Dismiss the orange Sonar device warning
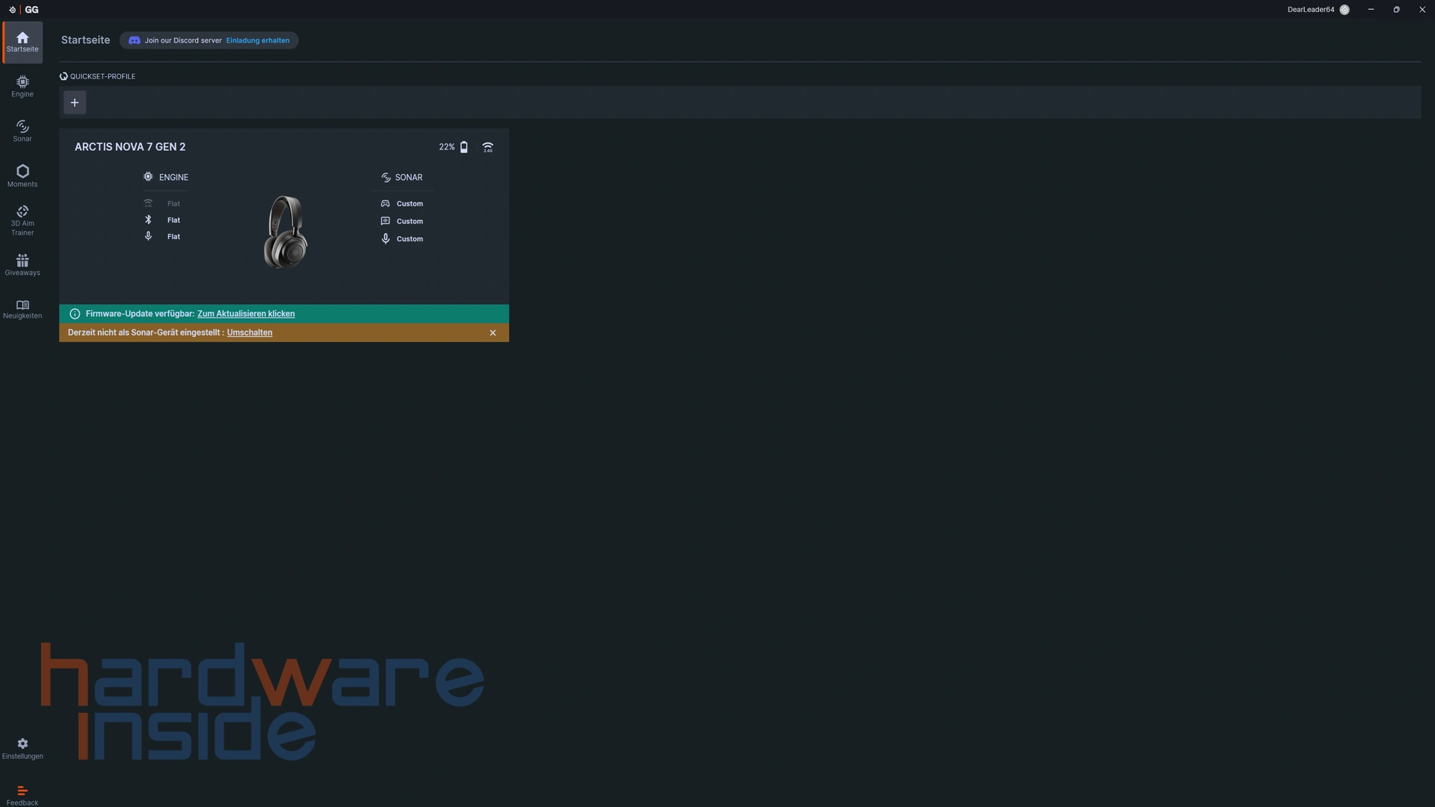The height and width of the screenshot is (807, 1435). [x=493, y=333]
